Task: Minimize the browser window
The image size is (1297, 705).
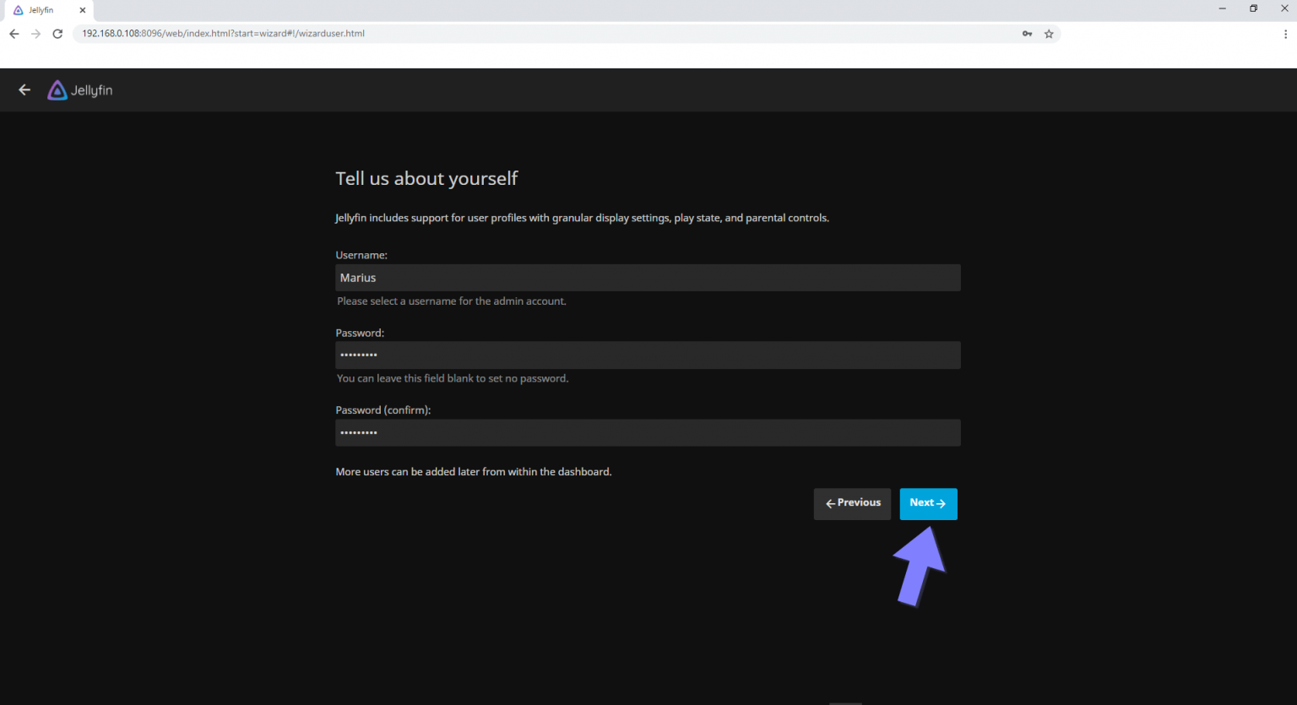Action: click(1222, 8)
